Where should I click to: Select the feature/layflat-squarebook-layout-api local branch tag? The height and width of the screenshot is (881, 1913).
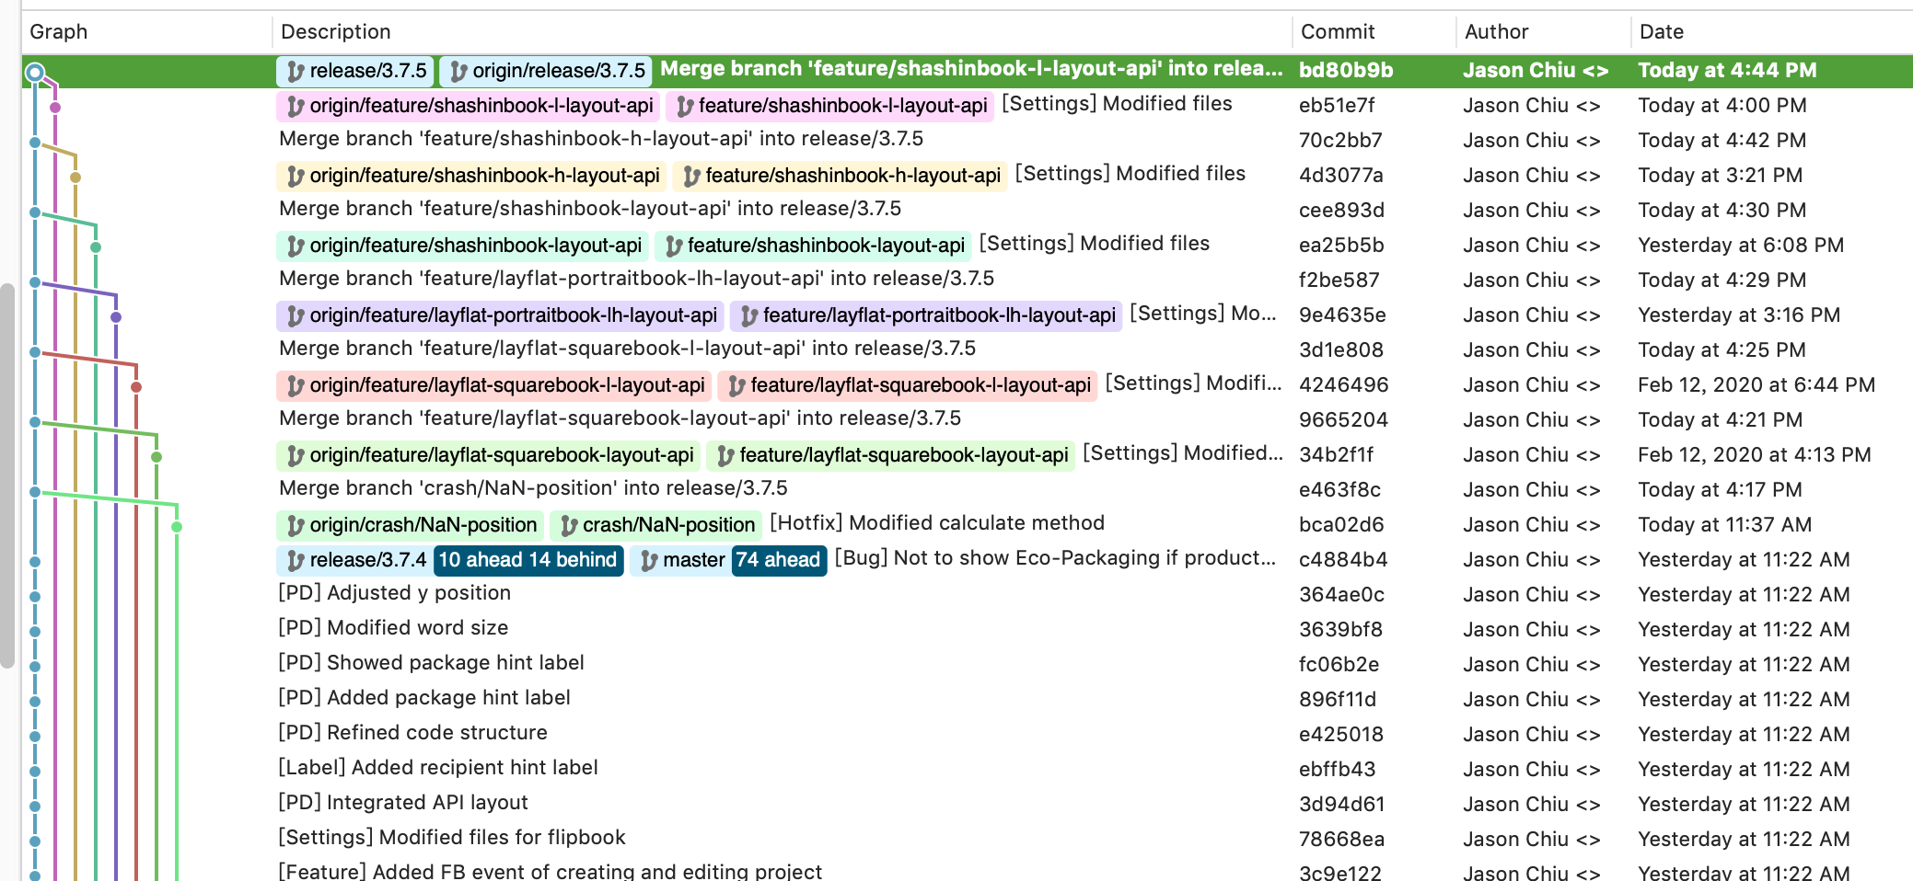pyautogui.click(x=891, y=455)
